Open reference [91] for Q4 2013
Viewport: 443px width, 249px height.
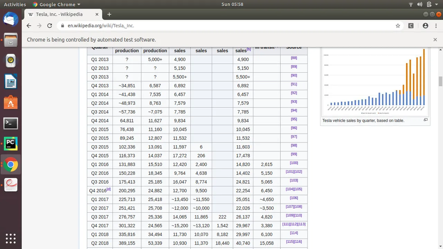[x=294, y=84]
